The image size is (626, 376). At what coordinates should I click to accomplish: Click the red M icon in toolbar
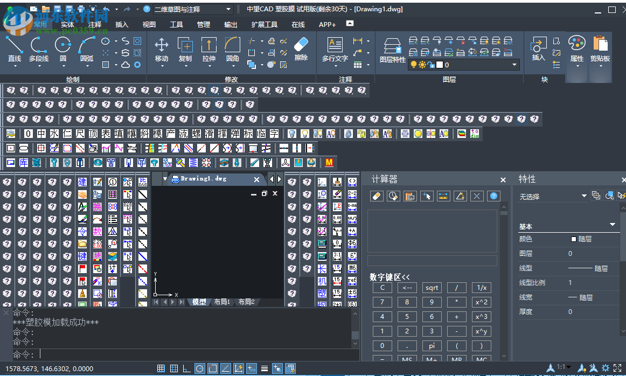pos(329,162)
